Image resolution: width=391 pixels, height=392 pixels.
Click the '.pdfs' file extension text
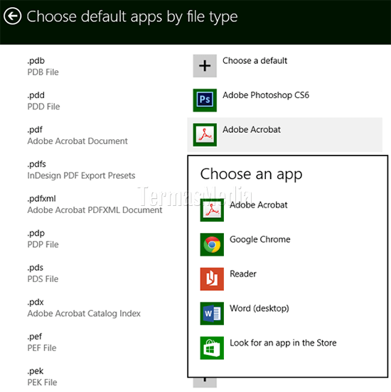pyautogui.click(x=36, y=165)
